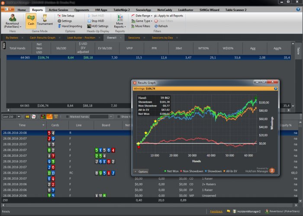Click the help icon in Results Graph
This screenshot has height=216, width=303.
276,88
